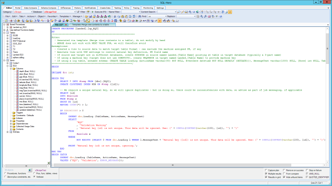
Task: Click the paste clipboard icon
Action: click(122, 16)
